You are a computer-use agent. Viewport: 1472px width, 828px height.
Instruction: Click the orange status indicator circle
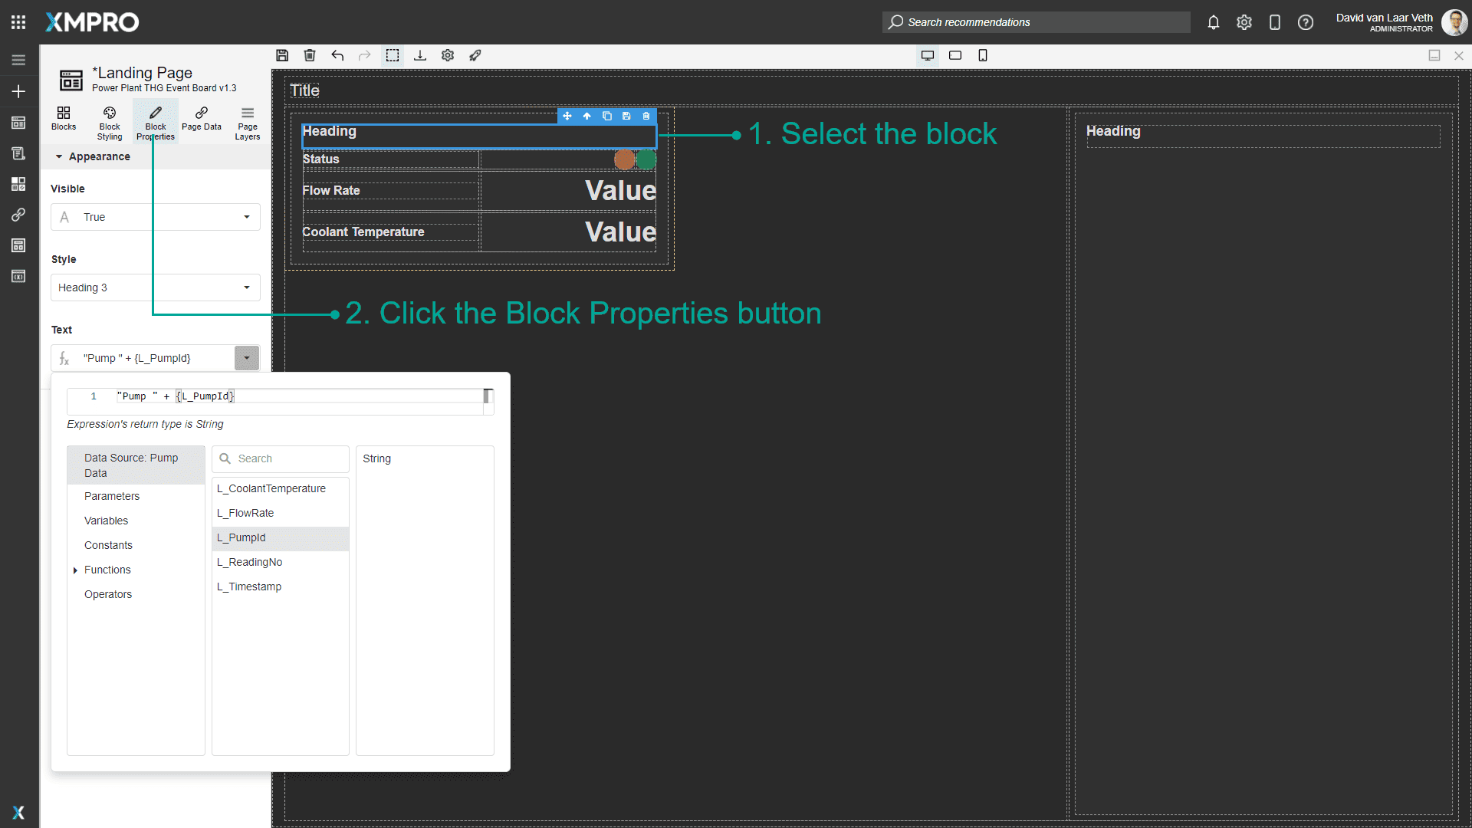[x=624, y=159]
